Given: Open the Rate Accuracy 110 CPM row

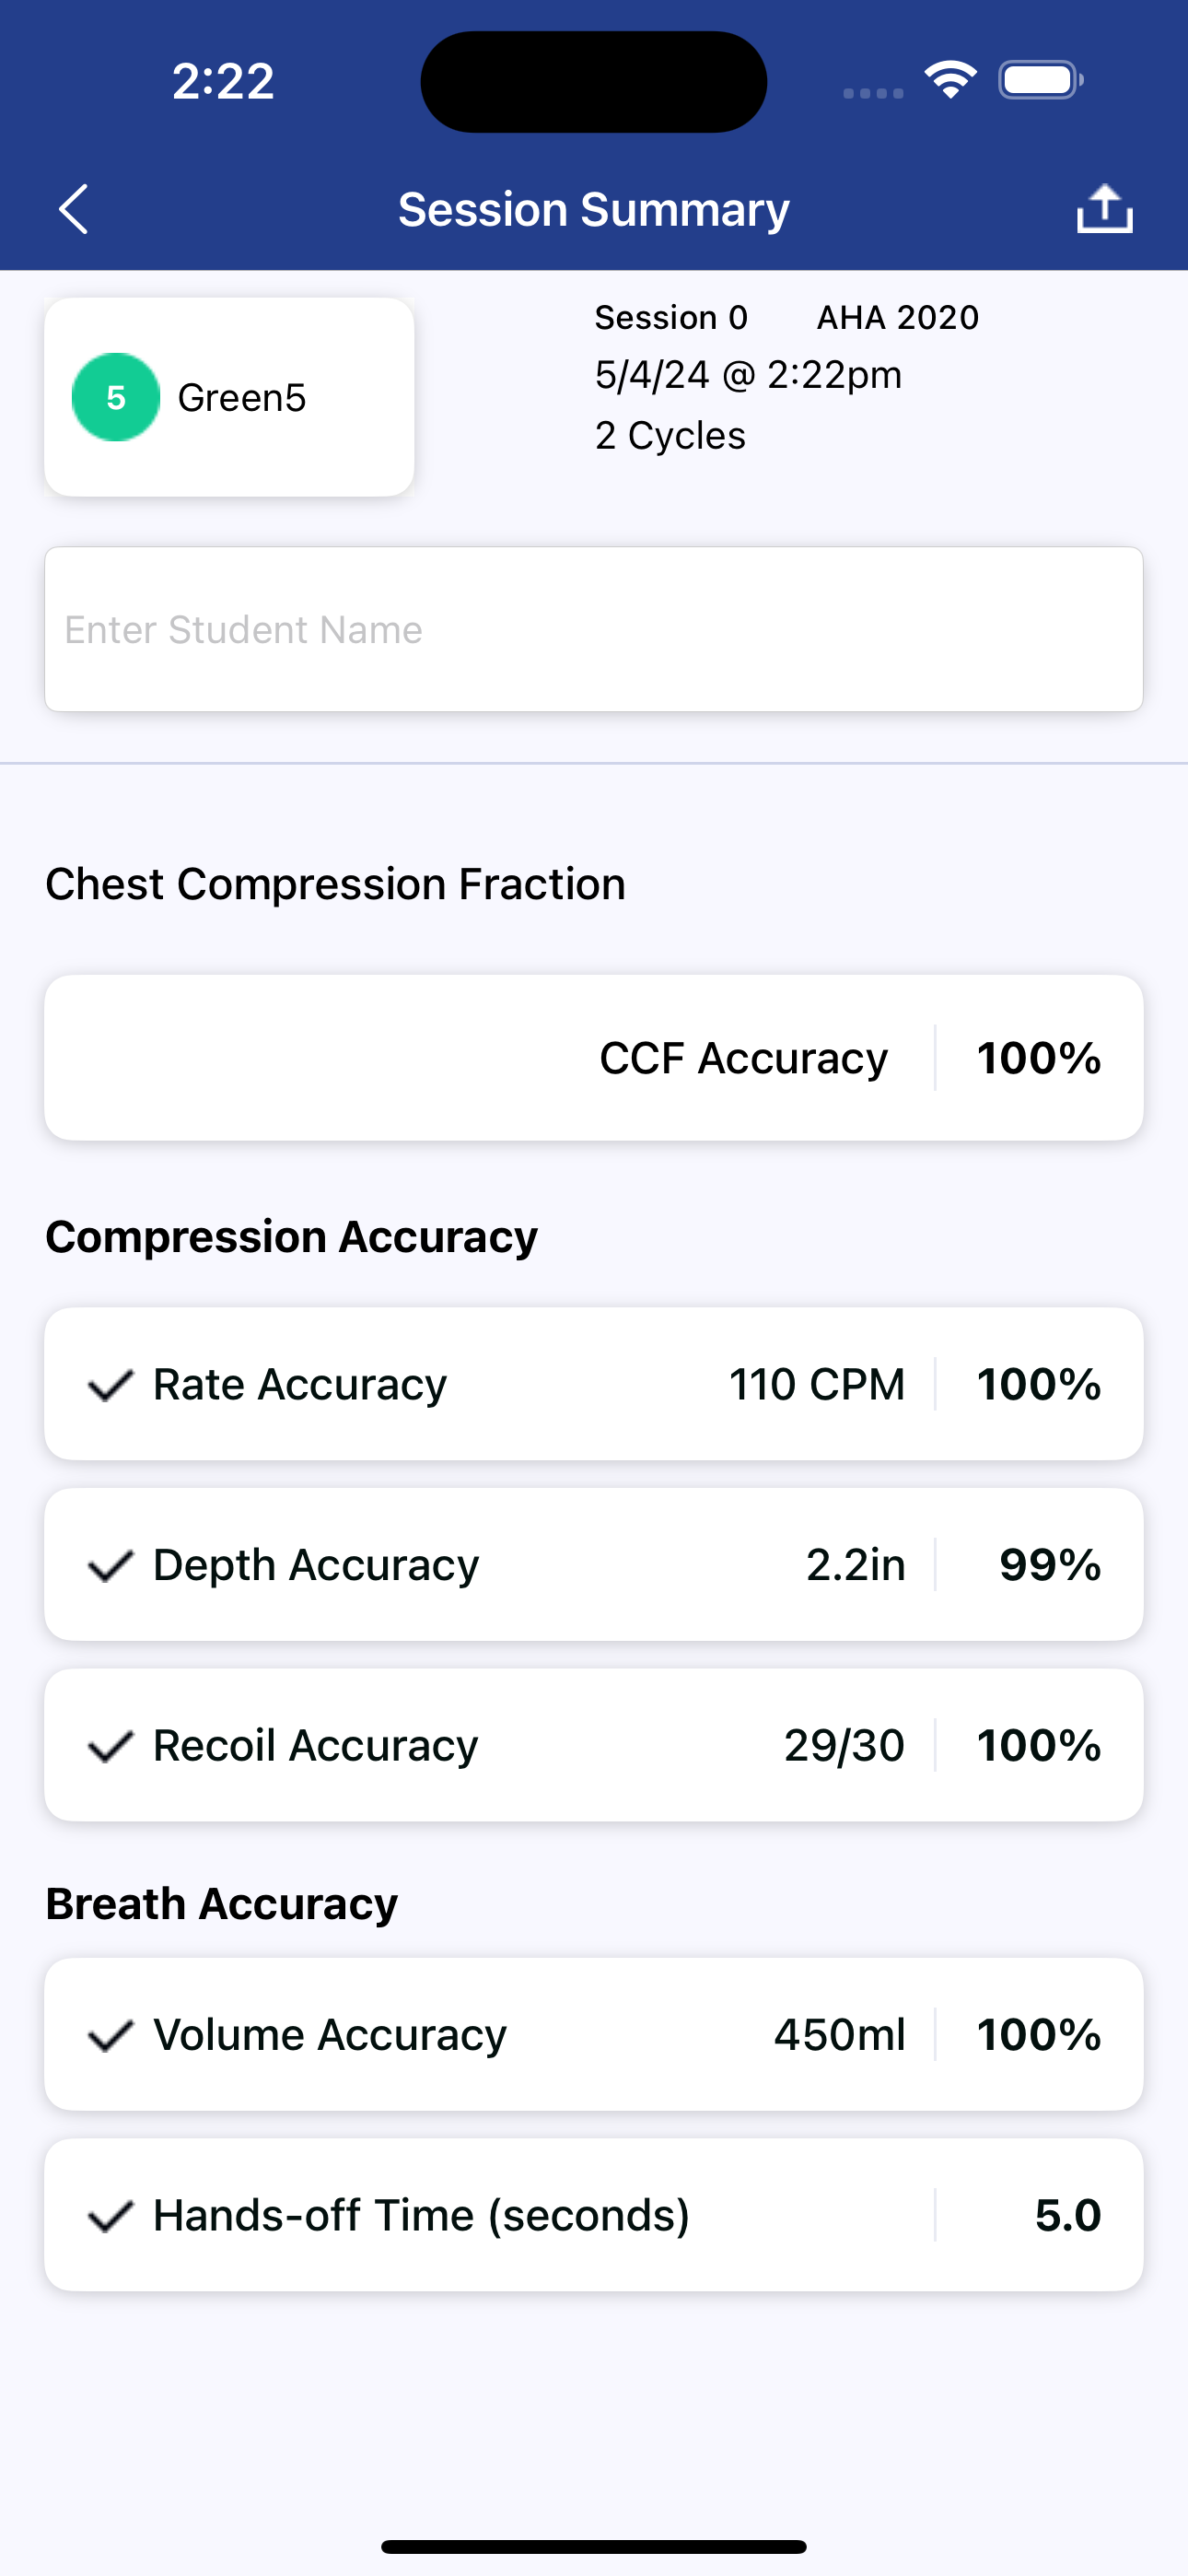Looking at the screenshot, I should pyautogui.click(x=594, y=1385).
